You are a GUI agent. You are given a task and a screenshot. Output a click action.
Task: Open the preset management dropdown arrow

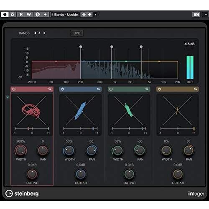95,14
